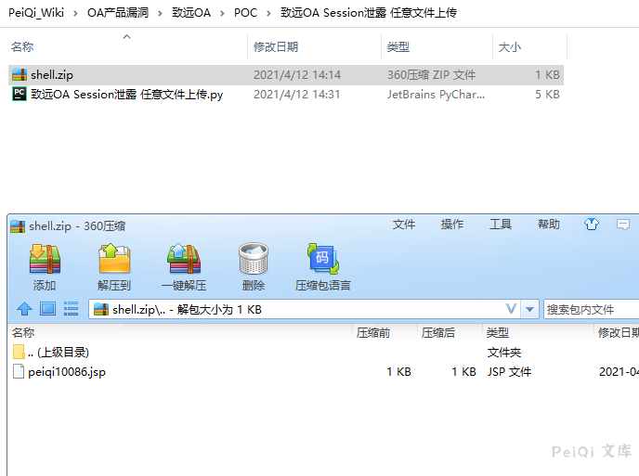Expand the archive path history chevron
The image size is (639, 476).
pos(511,309)
